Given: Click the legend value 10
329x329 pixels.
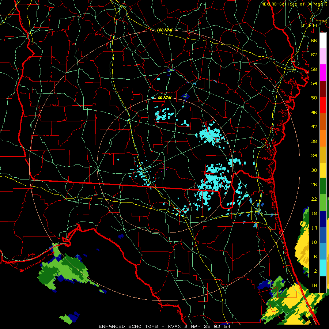Looking at the screenshot, I should 314,242.
